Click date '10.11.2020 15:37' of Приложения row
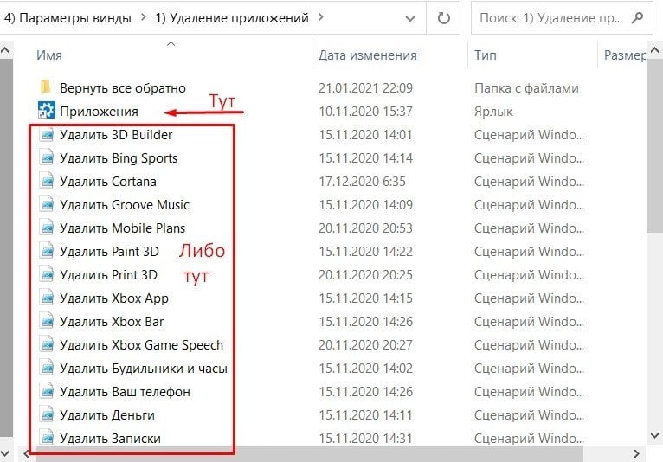The image size is (663, 462). point(365,111)
